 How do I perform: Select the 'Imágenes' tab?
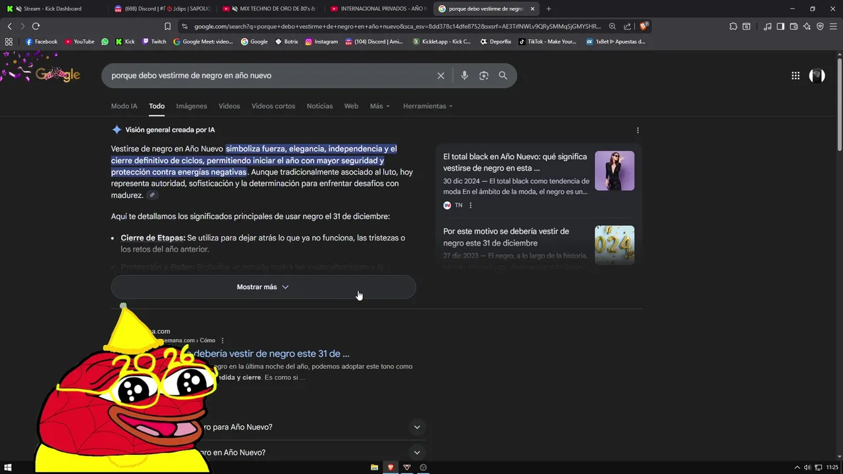point(191,106)
